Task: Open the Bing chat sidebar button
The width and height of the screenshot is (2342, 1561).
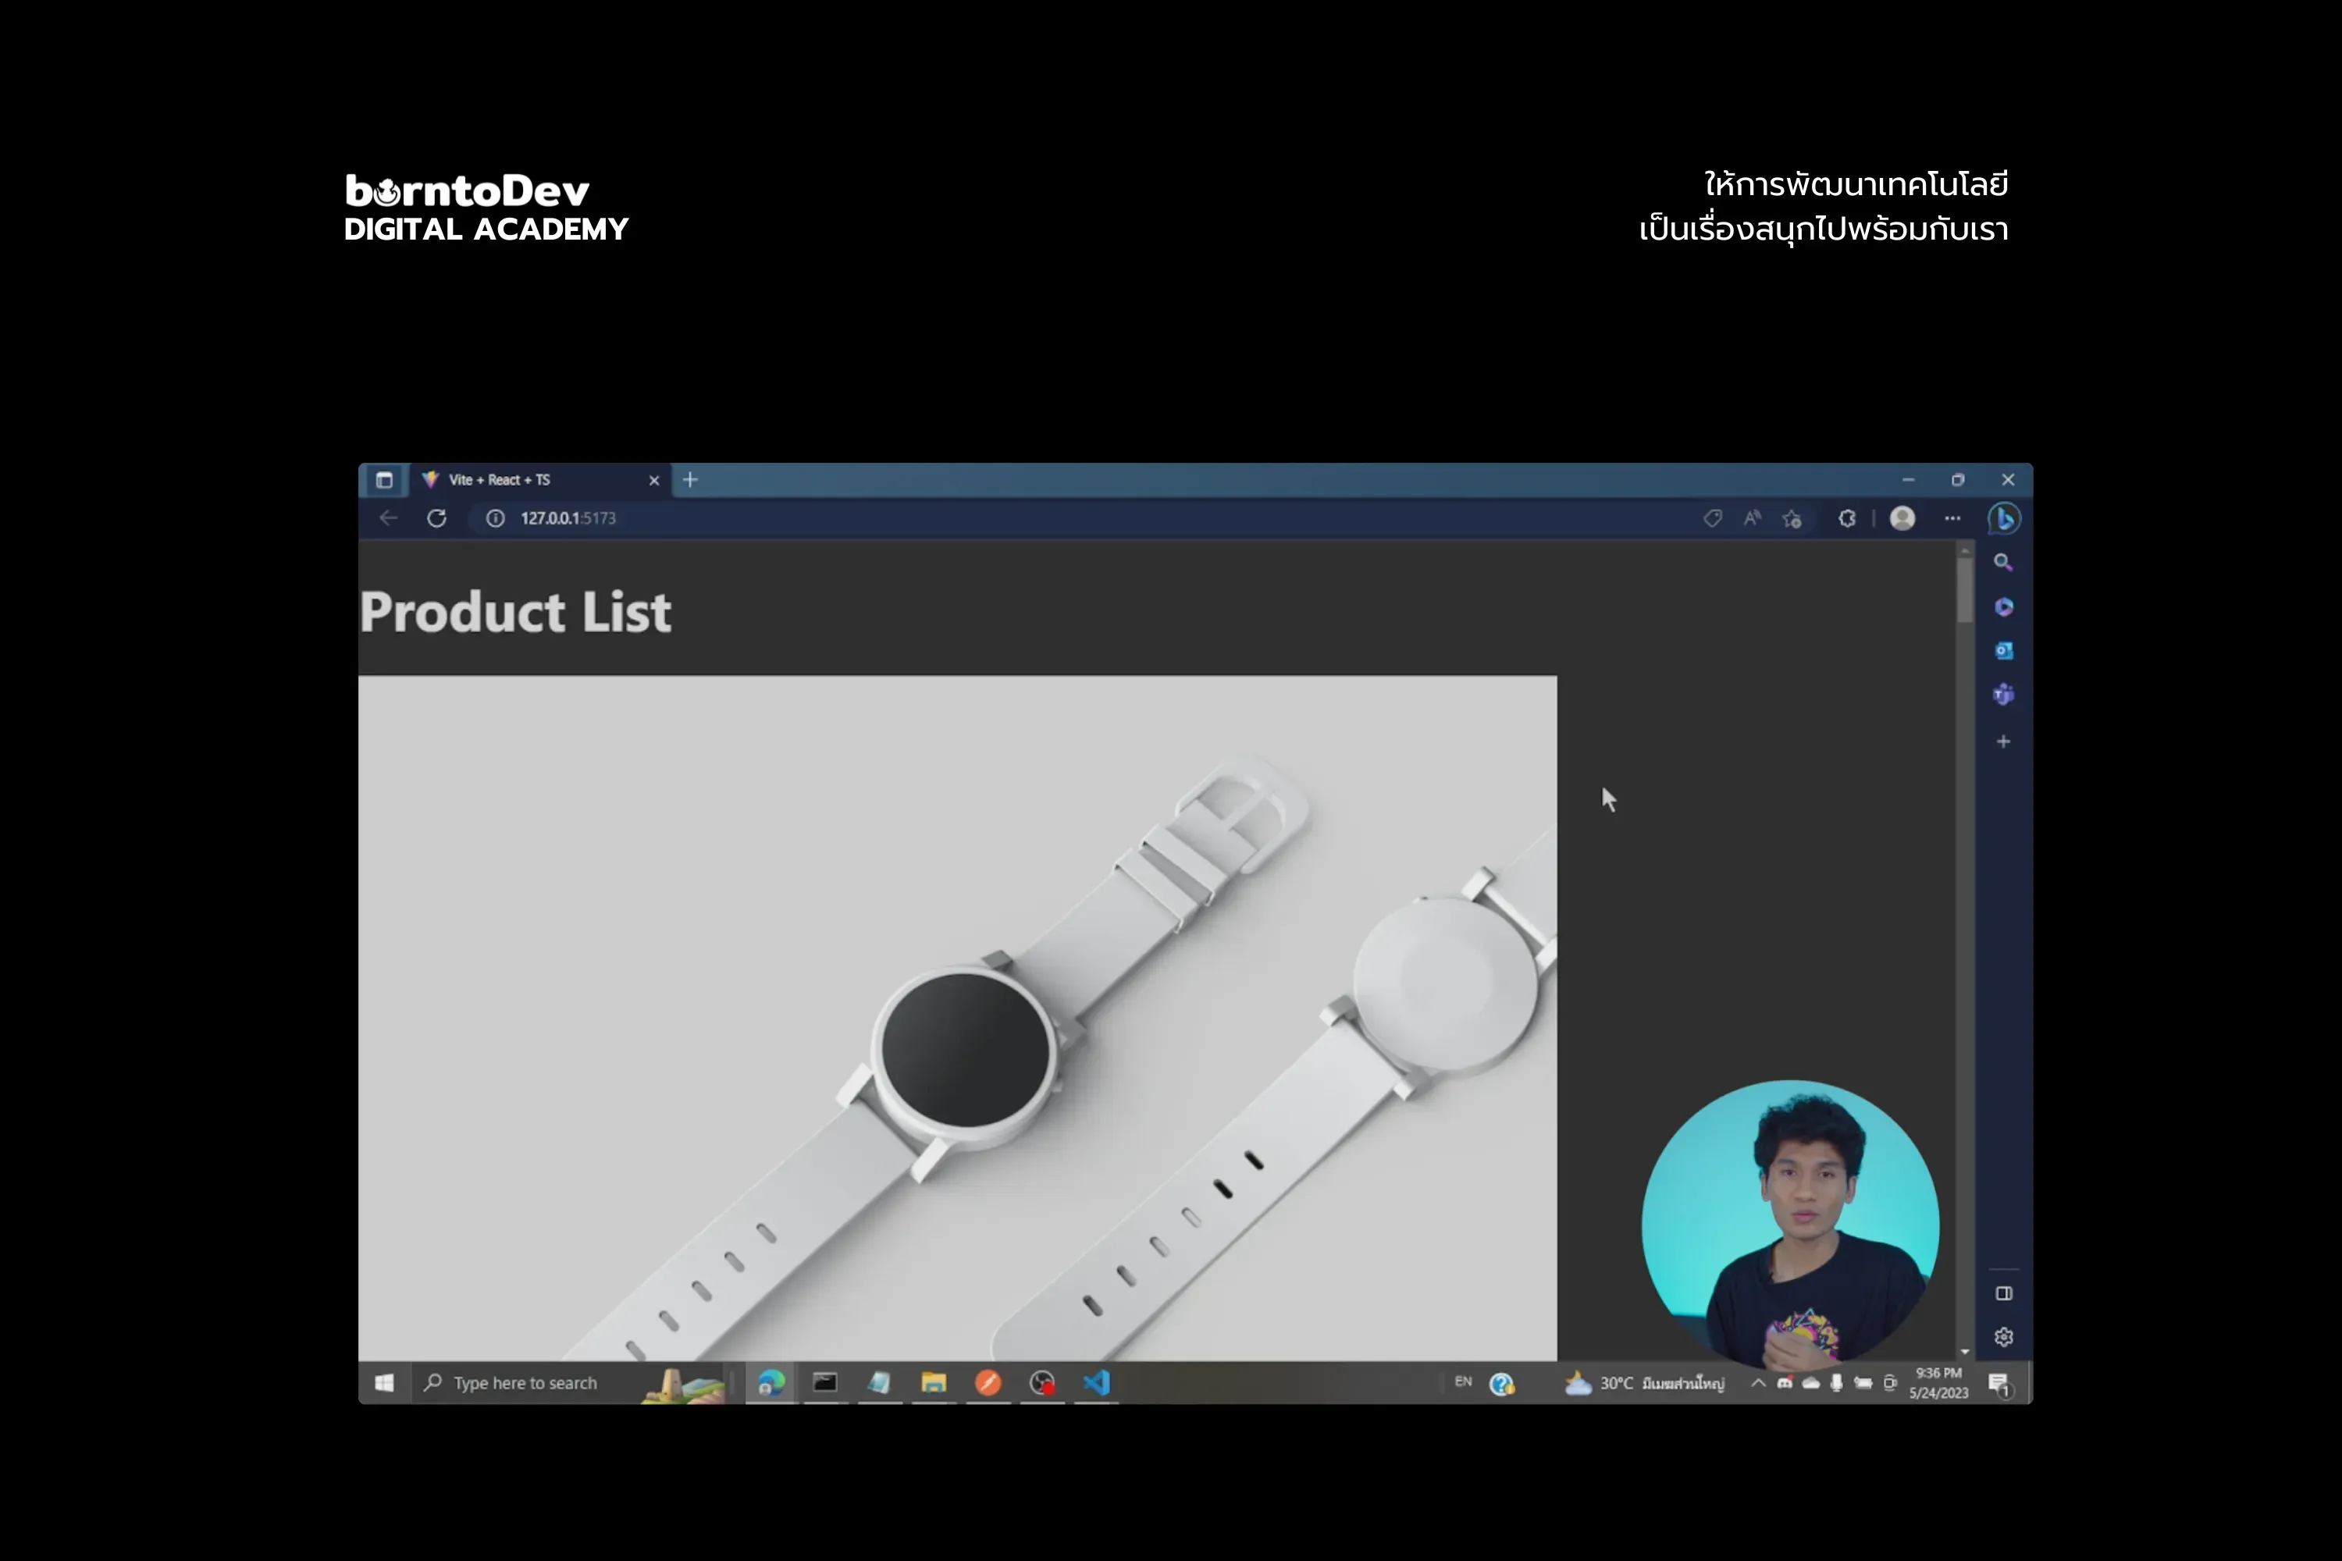Action: (2003, 519)
